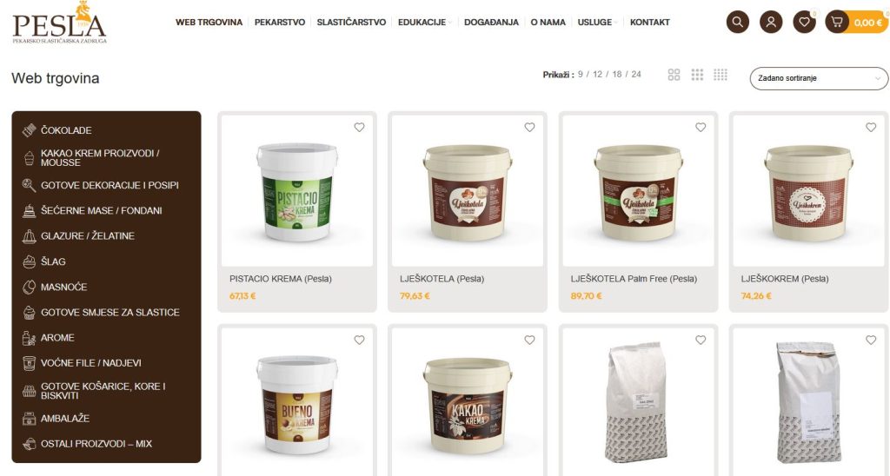Open the shopping cart showing 0,00 €

(857, 22)
